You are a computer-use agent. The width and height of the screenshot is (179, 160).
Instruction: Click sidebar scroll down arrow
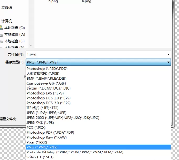(31, 45)
